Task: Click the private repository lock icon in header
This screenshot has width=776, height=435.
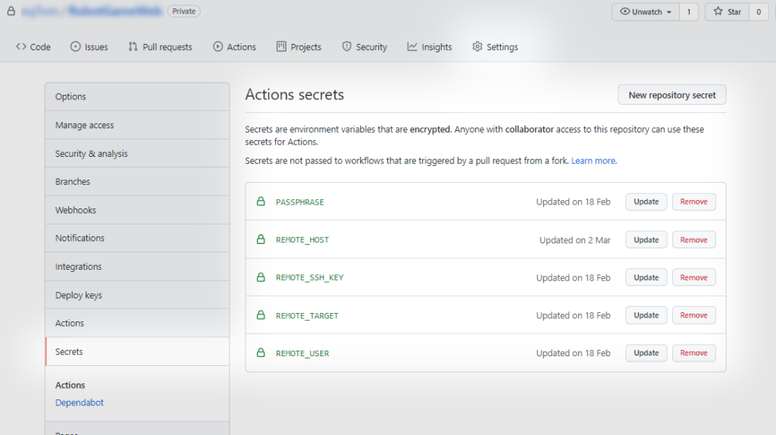Action: [11, 12]
